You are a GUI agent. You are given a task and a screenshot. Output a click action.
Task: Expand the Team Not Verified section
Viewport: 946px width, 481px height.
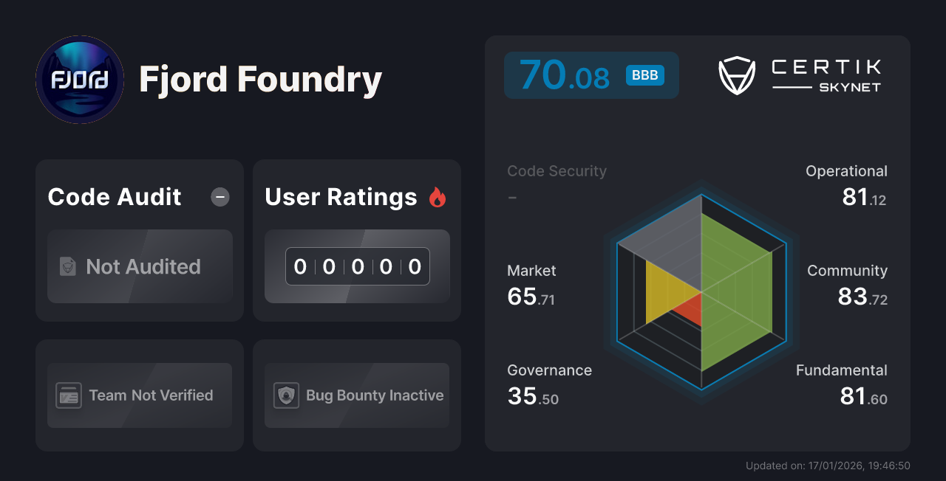[140, 395]
